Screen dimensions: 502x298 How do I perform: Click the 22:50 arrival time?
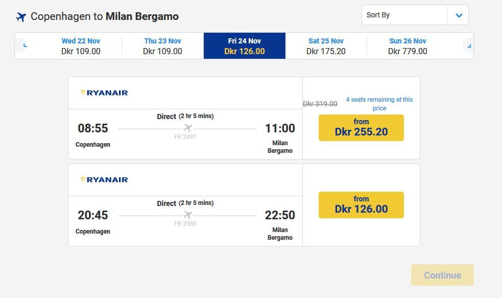pyautogui.click(x=280, y=215)
